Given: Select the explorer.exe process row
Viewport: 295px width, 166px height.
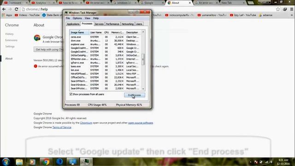Looking at the screenshot, I should point(106,44).
